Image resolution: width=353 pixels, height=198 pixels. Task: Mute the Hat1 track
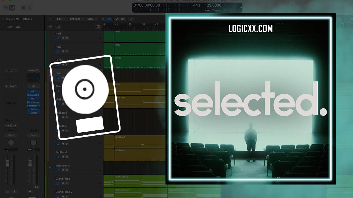click(63, 38)
